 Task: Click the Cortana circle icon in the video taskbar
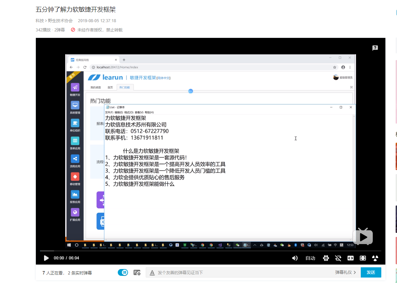(77, 245)
